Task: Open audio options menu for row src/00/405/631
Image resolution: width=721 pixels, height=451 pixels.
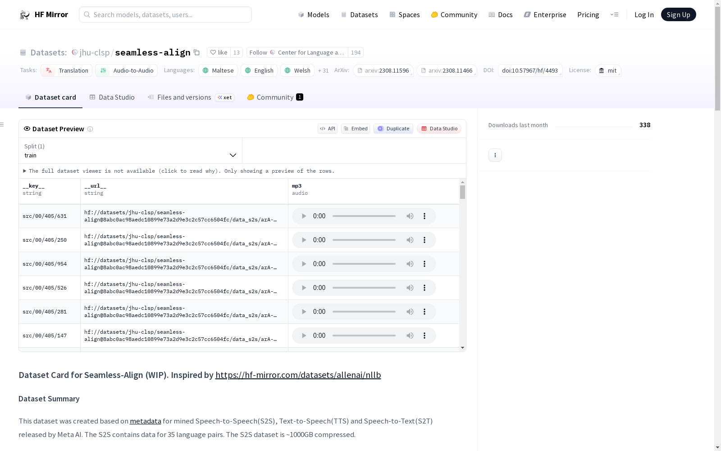Action: 424,216
